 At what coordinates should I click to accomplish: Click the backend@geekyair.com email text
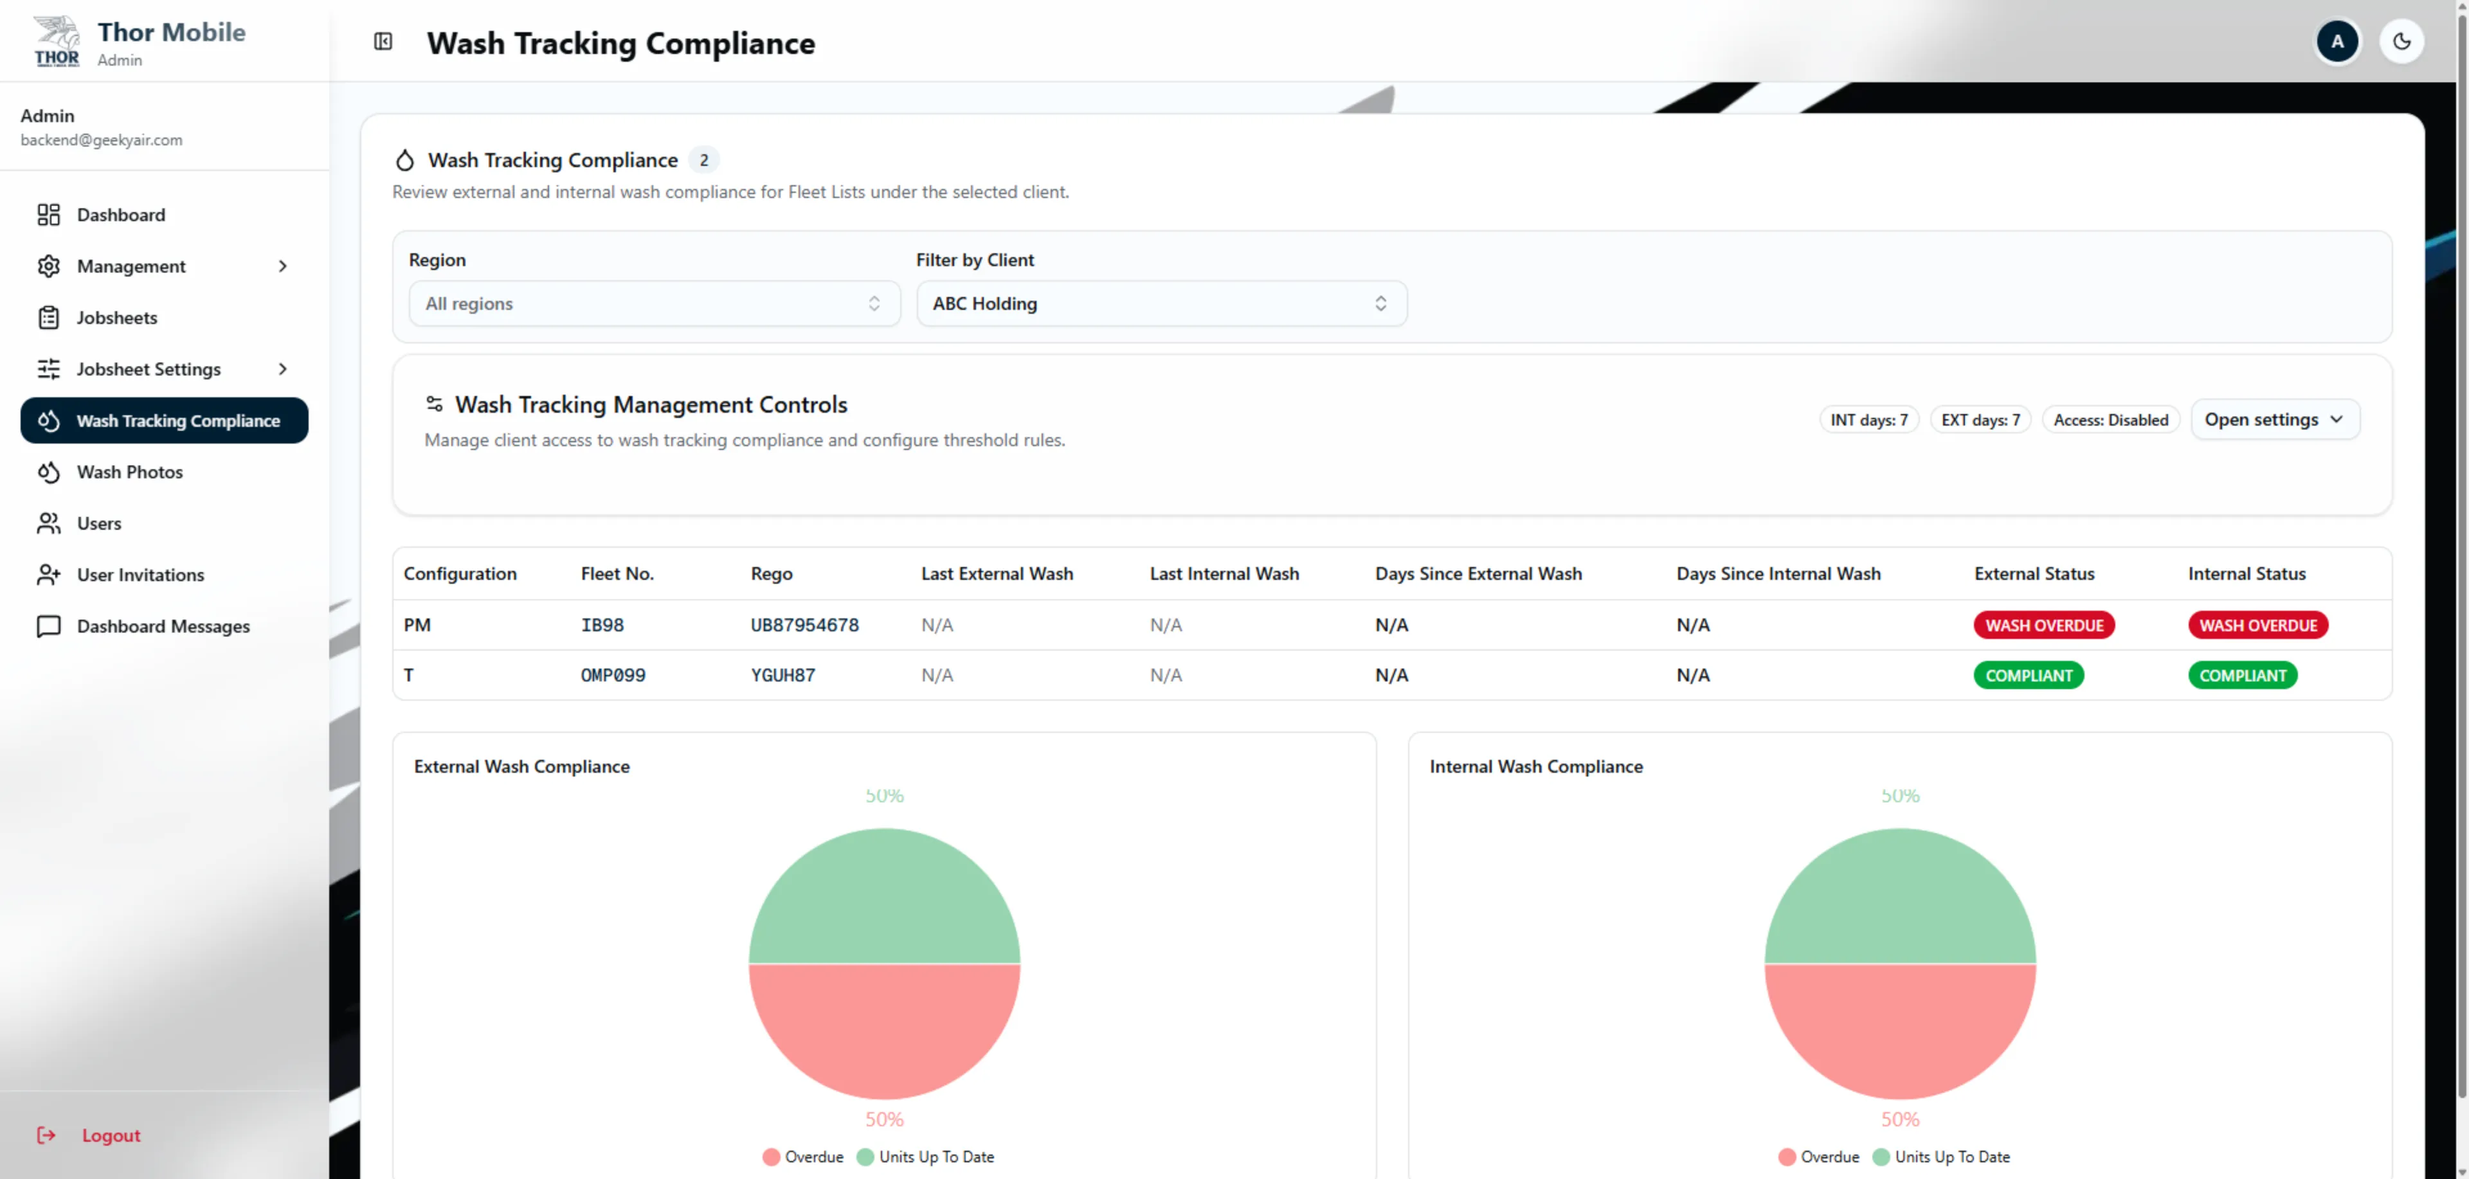pos(102,140)
